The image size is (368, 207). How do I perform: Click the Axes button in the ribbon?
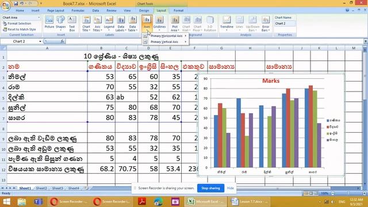coord(147,23)
